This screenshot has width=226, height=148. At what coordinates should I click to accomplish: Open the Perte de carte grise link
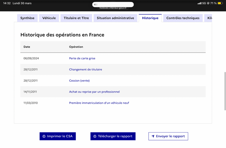pos(82,58)
